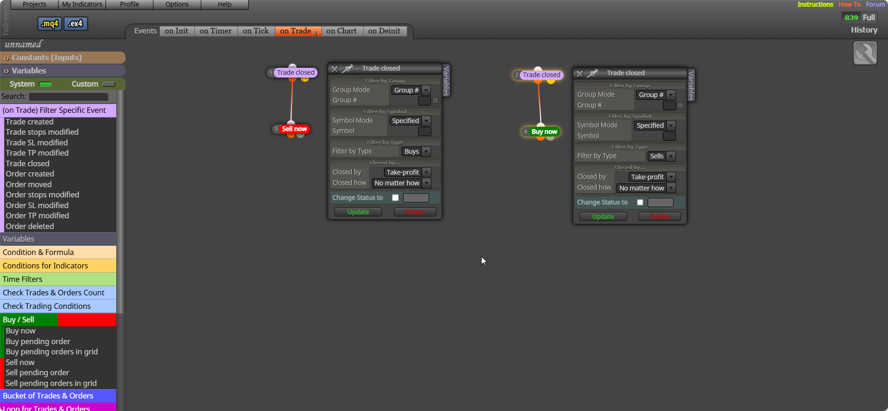Open Filter by Type dropdown showing Buys
888x411 pixels.
pyautogui.click(x=416, y=151)
